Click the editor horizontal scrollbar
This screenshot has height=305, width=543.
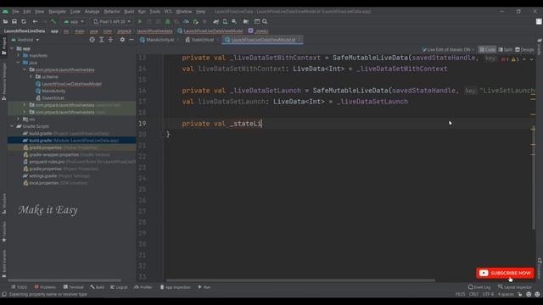pos(300,280)
